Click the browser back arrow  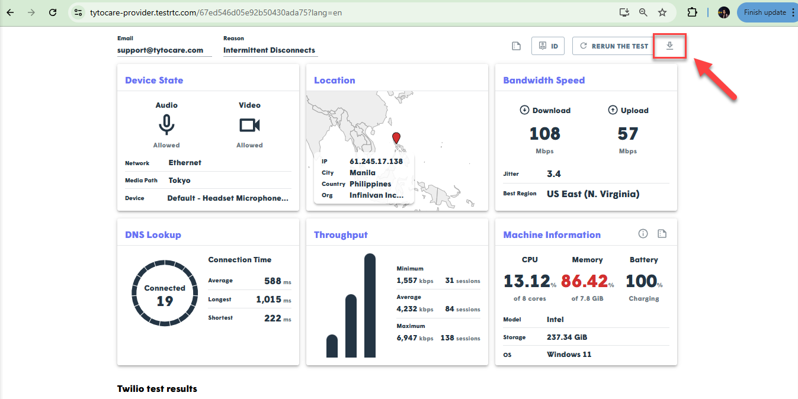pos(10,12)
